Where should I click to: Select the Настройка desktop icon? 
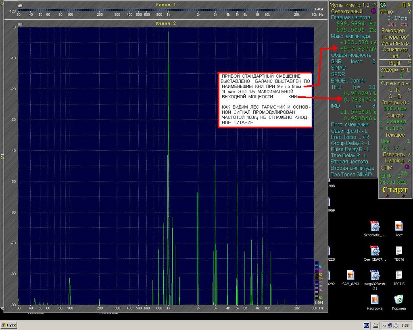pyautogui.click(x=375, y=299)
